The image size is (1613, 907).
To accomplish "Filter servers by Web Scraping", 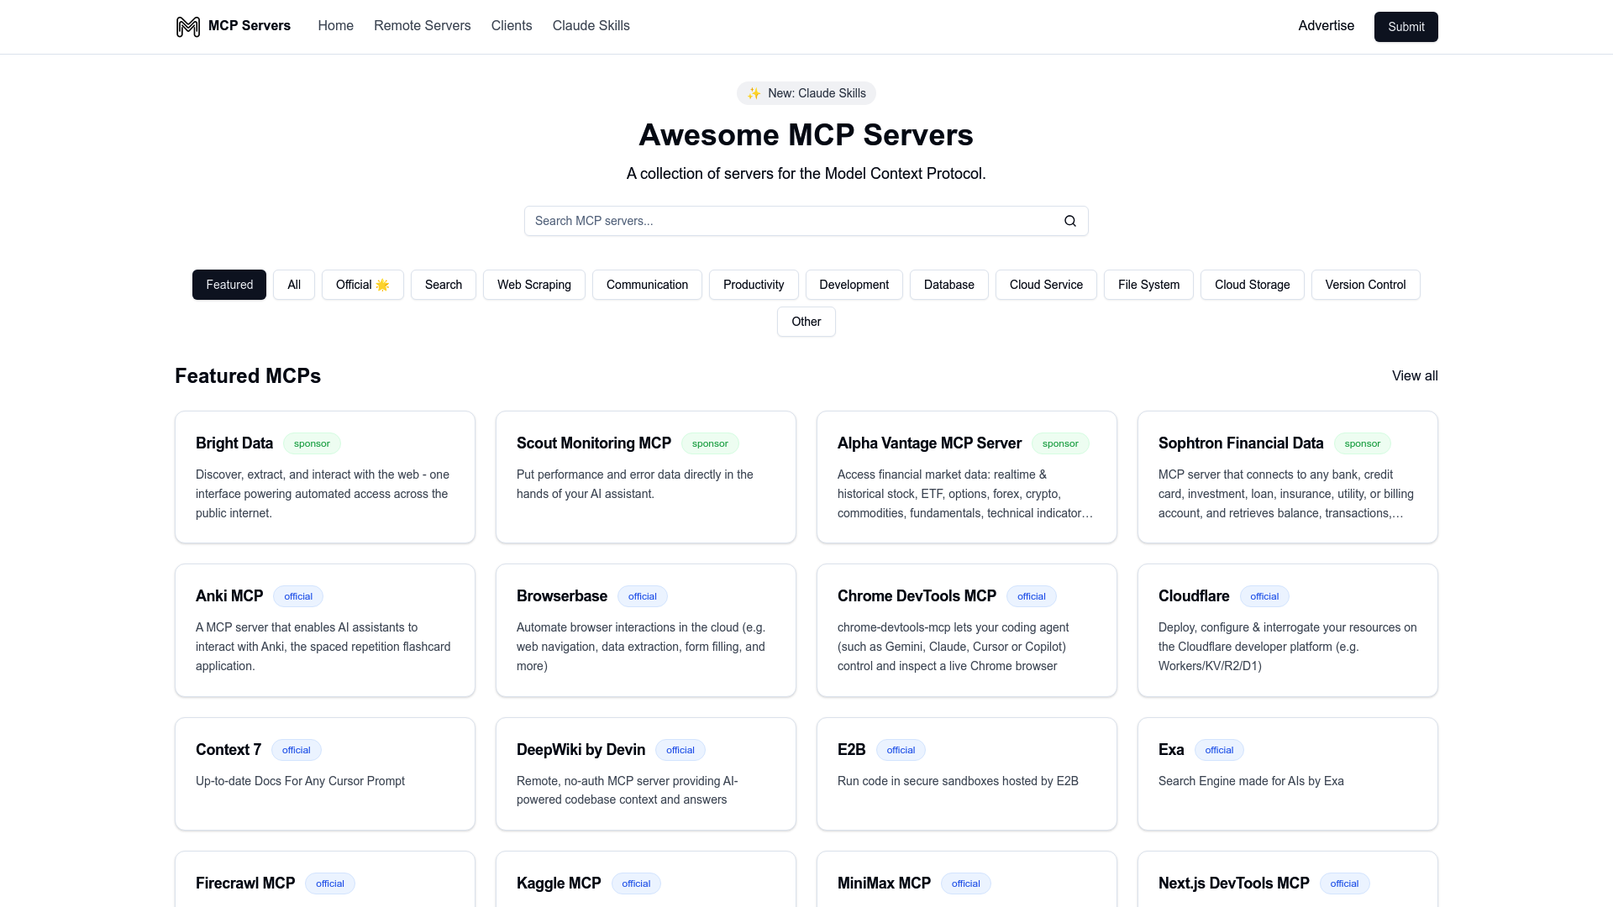I will click(x=533, y=284).
